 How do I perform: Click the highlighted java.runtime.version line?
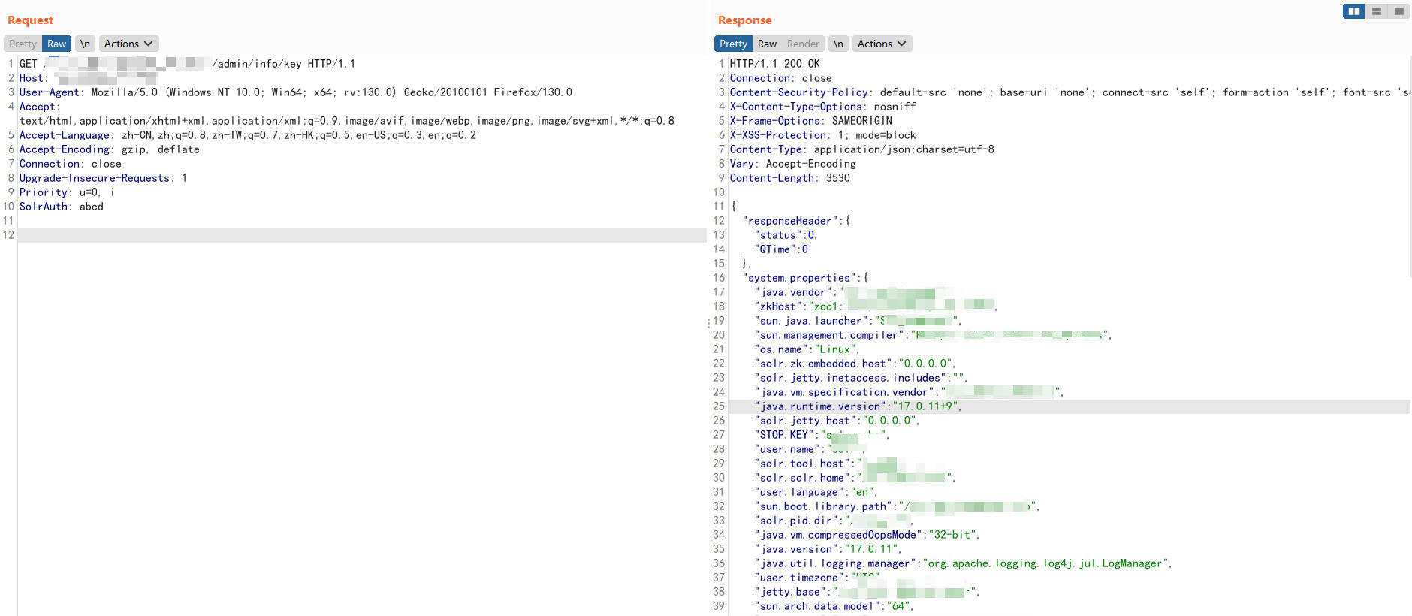point(856,406)
